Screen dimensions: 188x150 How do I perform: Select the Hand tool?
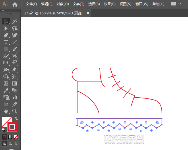pos(6,111)
